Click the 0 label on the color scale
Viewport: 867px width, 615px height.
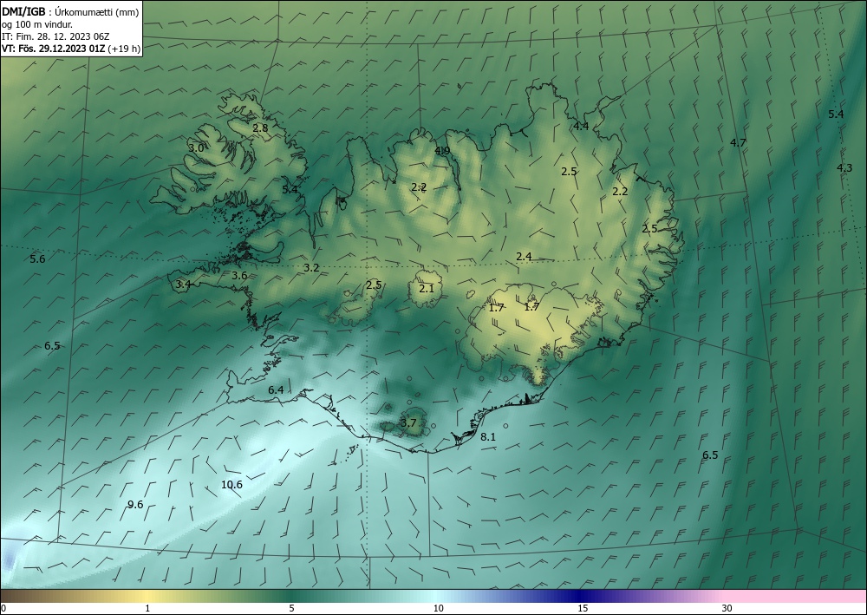tap(3, 608)
